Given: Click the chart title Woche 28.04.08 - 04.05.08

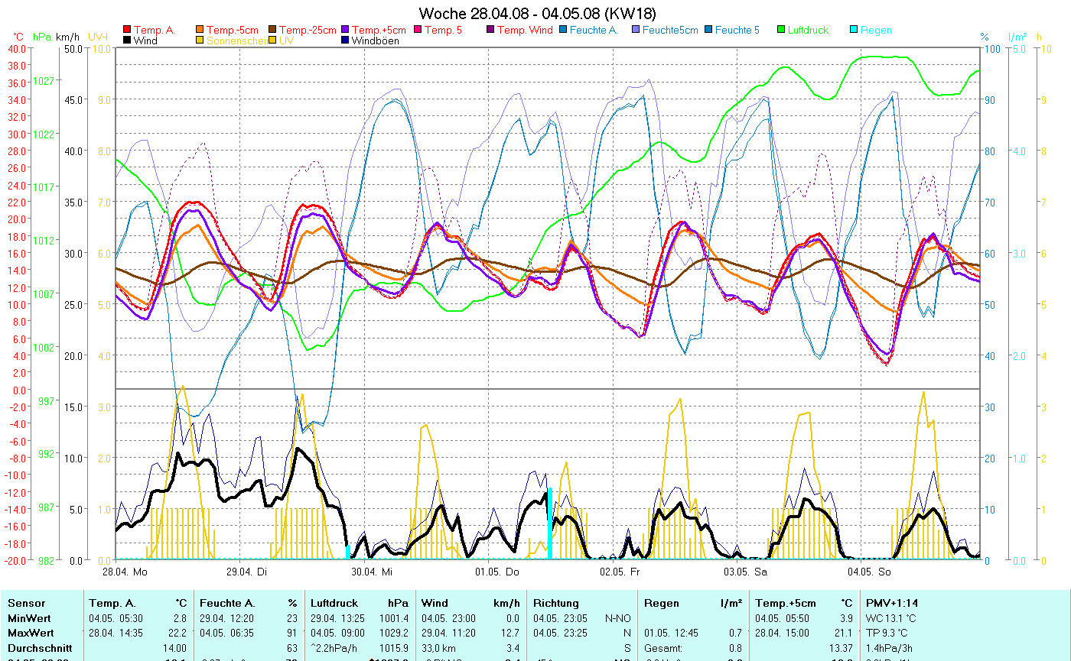Looking at the screenshot, I should pyautogui.click(x=537, y=14).
